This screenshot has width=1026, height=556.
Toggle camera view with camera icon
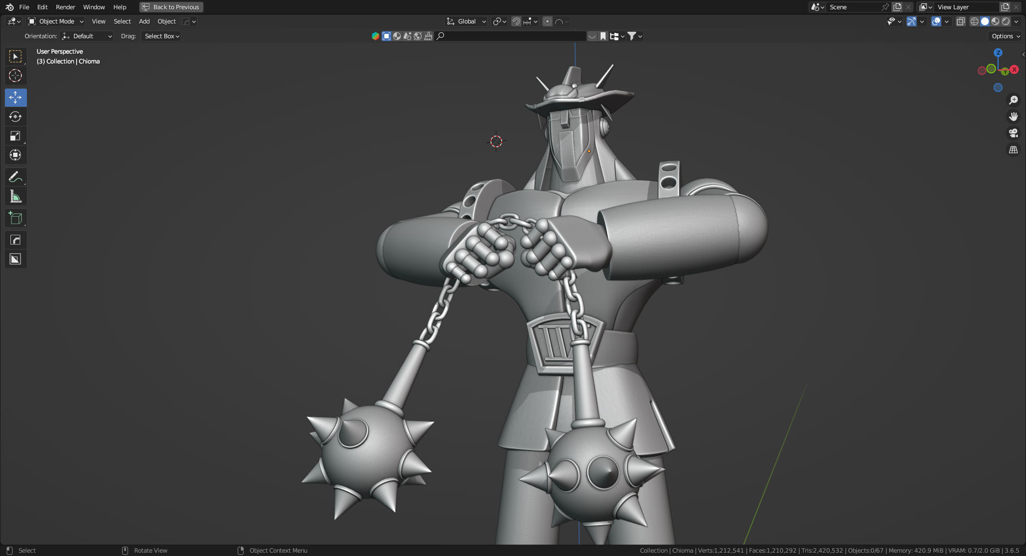click(1013, 133)
